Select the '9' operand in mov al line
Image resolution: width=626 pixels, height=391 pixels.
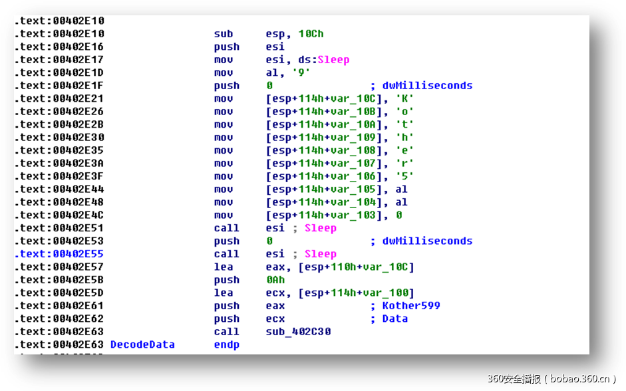pos(301,72)
